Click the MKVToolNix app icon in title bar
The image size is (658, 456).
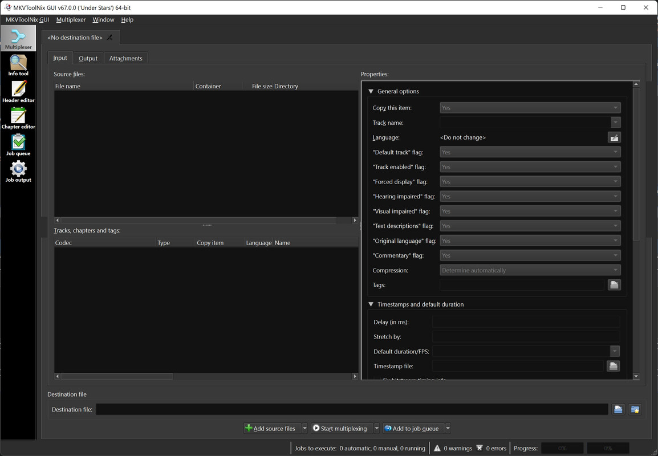(7, 7)
